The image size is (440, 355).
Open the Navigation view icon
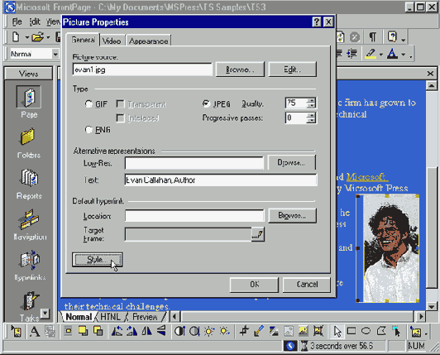pyautogui.click(x=29, y=218)
